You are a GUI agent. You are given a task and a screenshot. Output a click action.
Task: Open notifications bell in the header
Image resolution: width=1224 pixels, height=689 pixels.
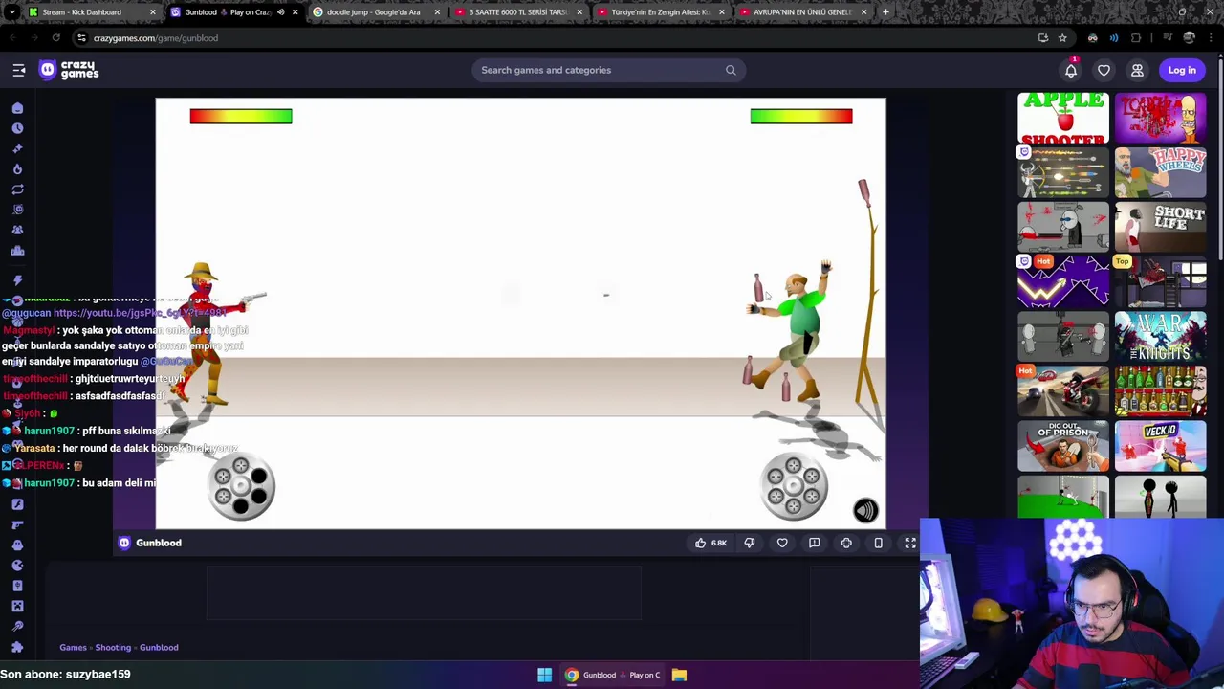coord(1071,70)
